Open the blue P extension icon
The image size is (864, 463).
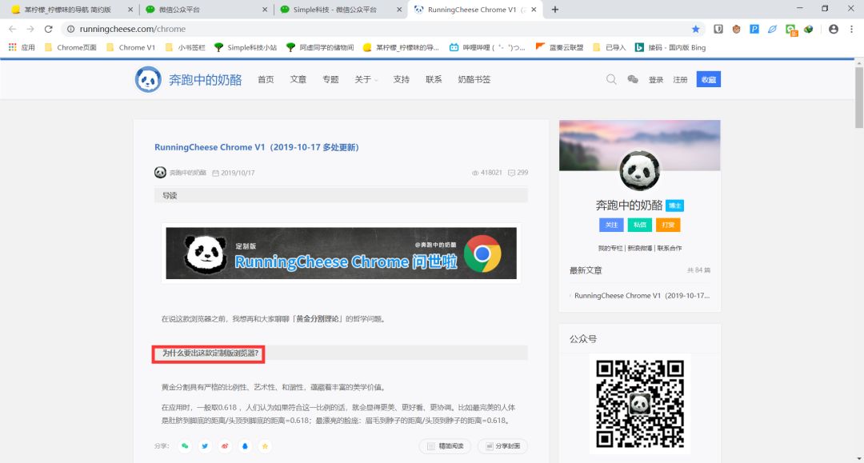754,29
